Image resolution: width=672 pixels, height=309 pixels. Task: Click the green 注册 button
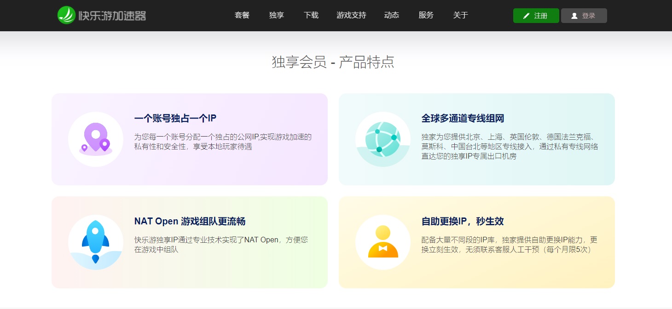536,16
